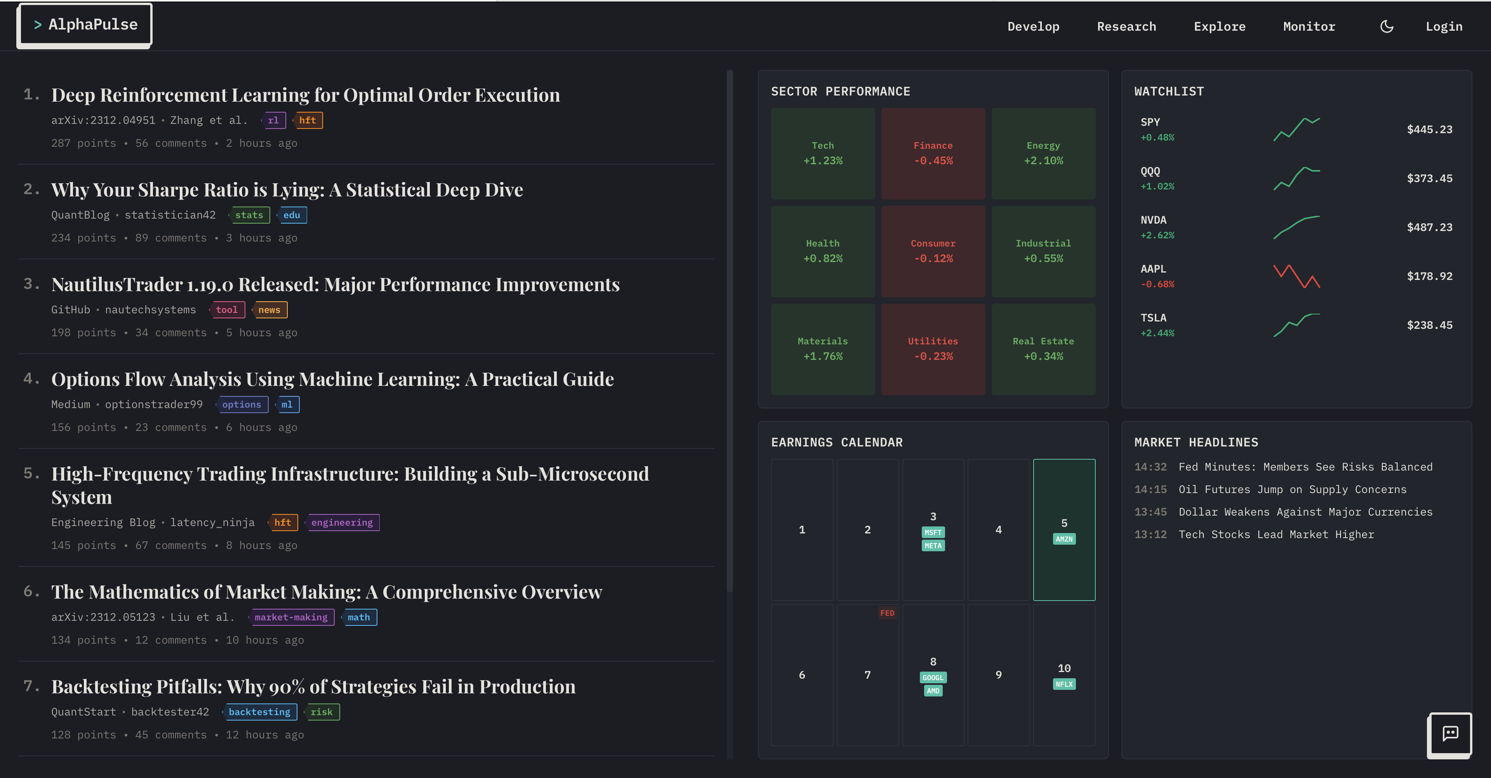Click the hft tag on latency_ninja post
The height and width of the screenshot is (778, 1491).
pyautogui.click(x=282, y=522)
